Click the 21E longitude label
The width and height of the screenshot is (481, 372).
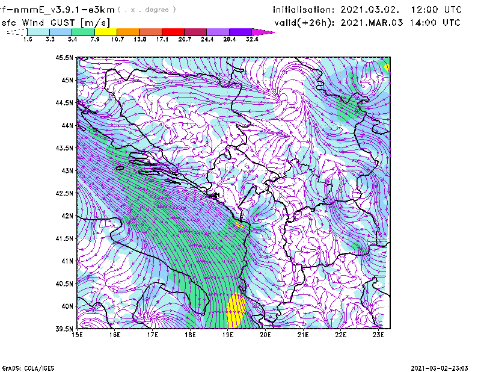303,335
